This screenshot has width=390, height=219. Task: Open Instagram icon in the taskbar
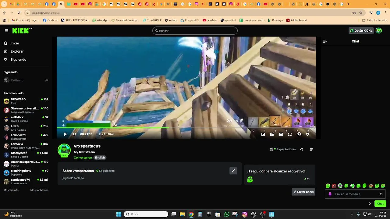tap(245, 214)
